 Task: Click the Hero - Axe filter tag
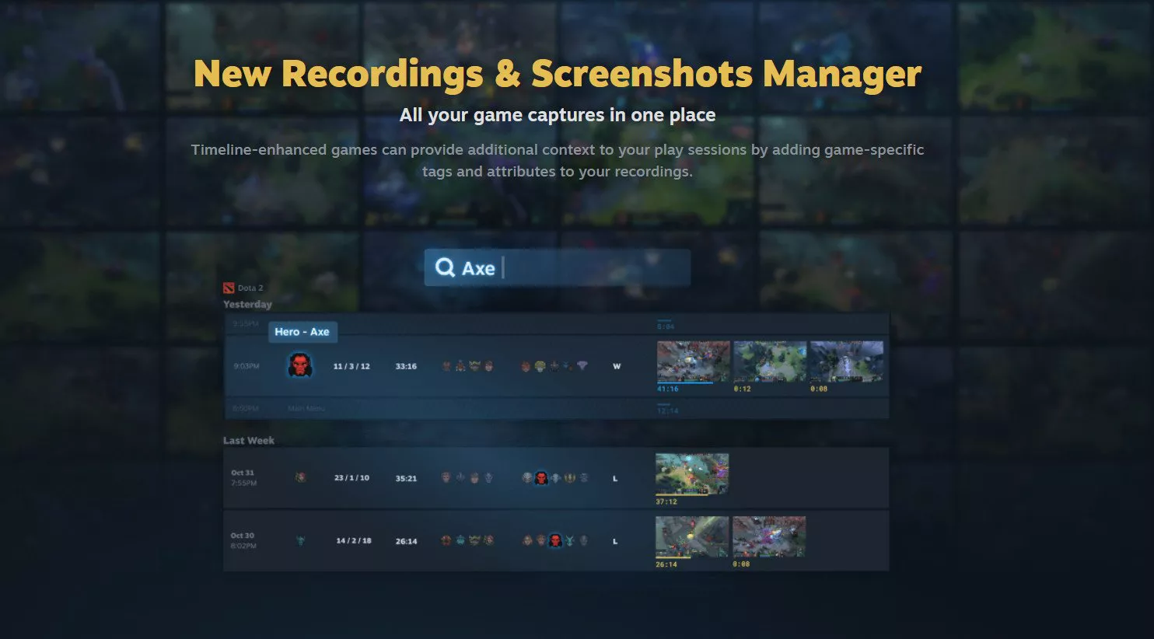[303, 332]
